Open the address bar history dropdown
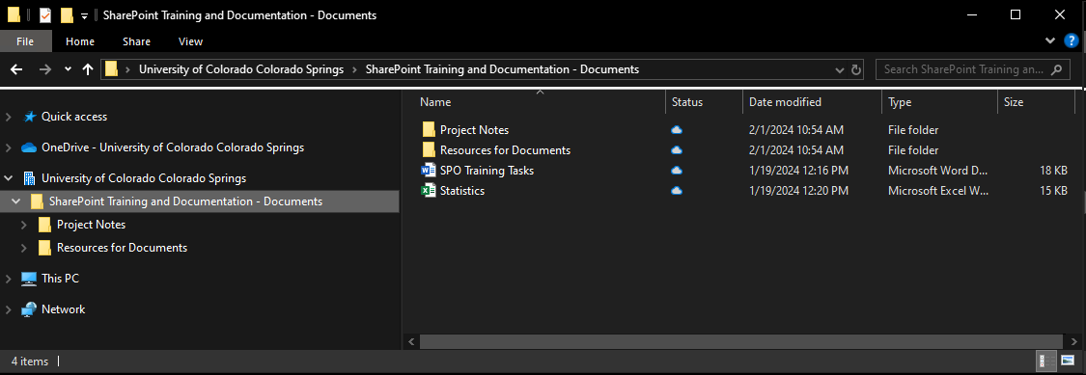Screen dimensions: 1086x375 tap(840, 69)
